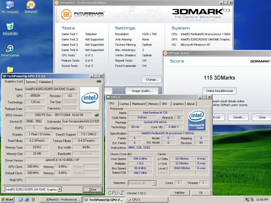This screenshot has height=203, width=271.
Task: Launch the DriverScanner desktop shortcut
Action: 10,50
